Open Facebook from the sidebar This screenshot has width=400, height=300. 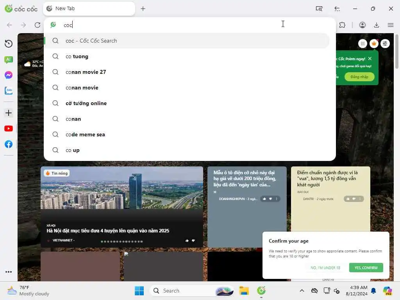tap(9, 144)
